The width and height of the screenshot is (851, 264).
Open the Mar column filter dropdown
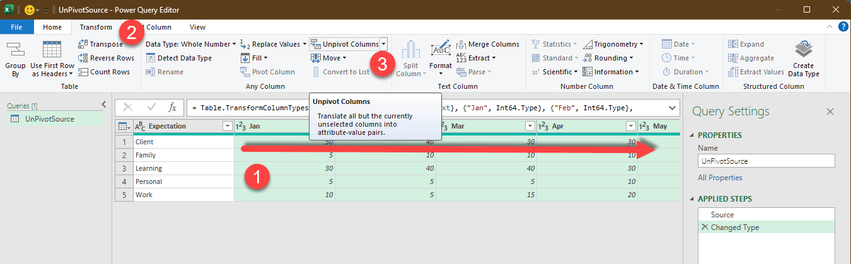pos(530,126)
